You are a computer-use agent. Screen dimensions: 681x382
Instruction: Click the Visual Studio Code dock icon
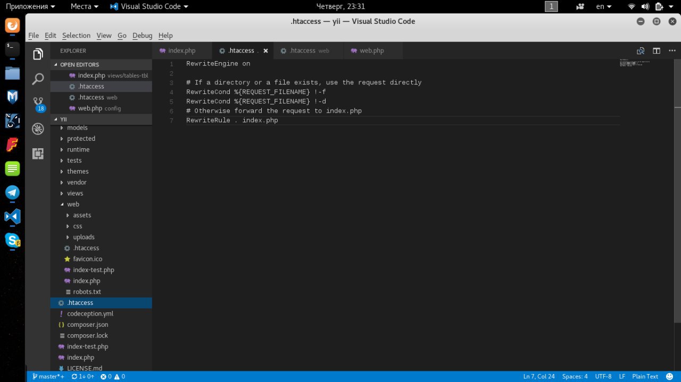(12, 216)
